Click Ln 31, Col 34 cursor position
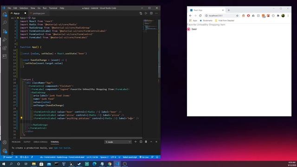 coord(92,157)
